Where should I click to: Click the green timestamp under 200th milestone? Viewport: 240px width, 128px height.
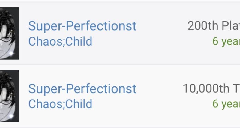pyautogui.click(x=226, y=42)
